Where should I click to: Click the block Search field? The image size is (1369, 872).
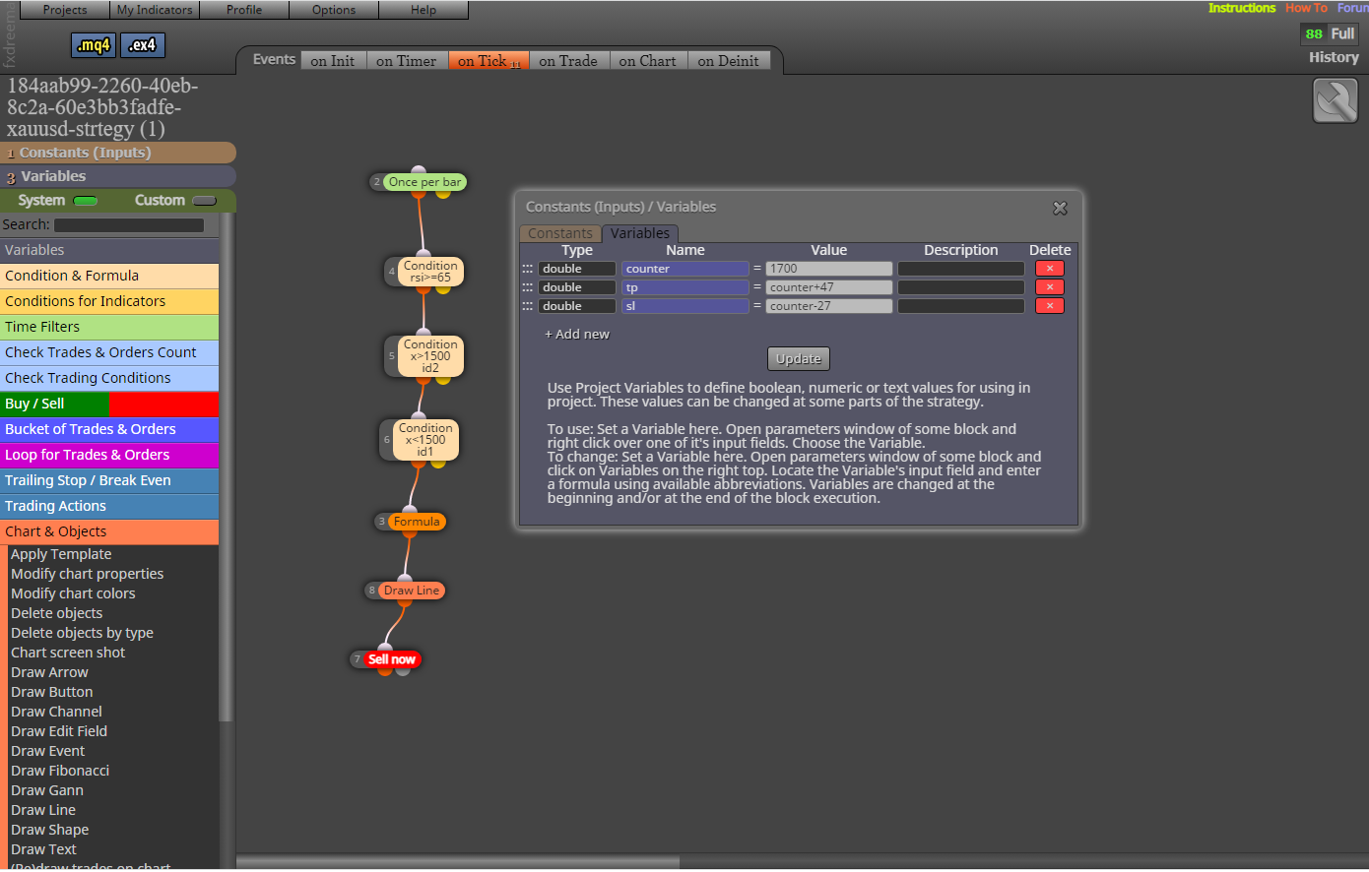coord(129,225)
